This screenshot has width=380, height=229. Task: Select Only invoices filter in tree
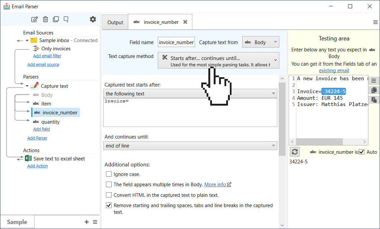[56, 49]
